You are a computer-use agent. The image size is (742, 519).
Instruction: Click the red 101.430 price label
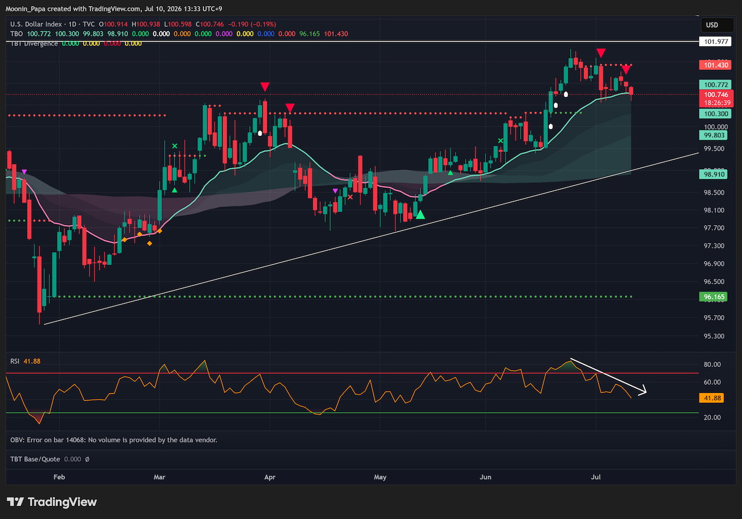click(x=715, y=65)
